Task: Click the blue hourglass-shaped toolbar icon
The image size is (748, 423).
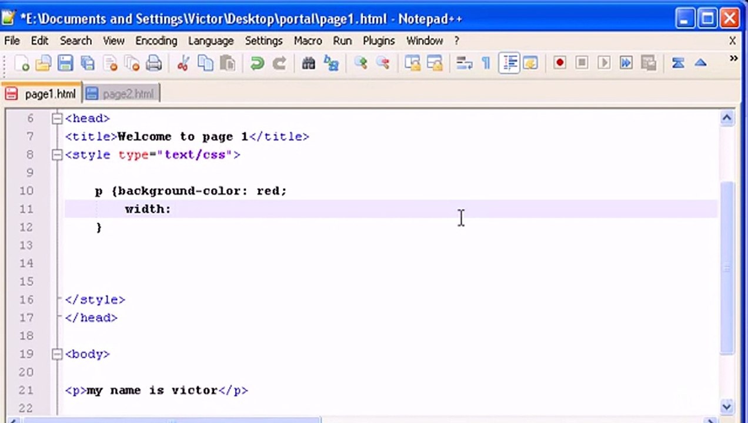Action: (x=677, y=63)
